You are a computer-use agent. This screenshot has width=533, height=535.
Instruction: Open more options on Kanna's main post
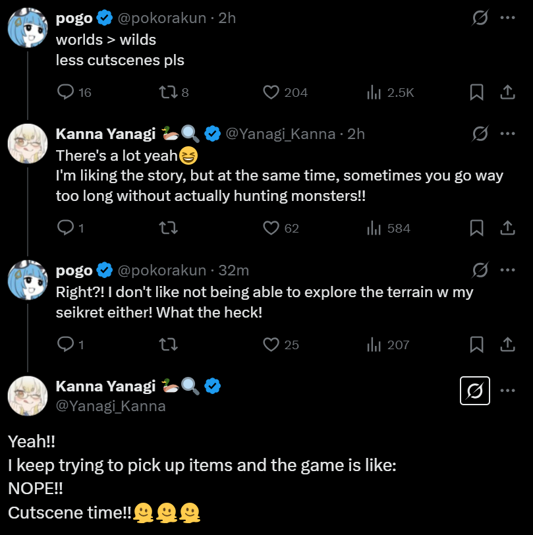507,390
